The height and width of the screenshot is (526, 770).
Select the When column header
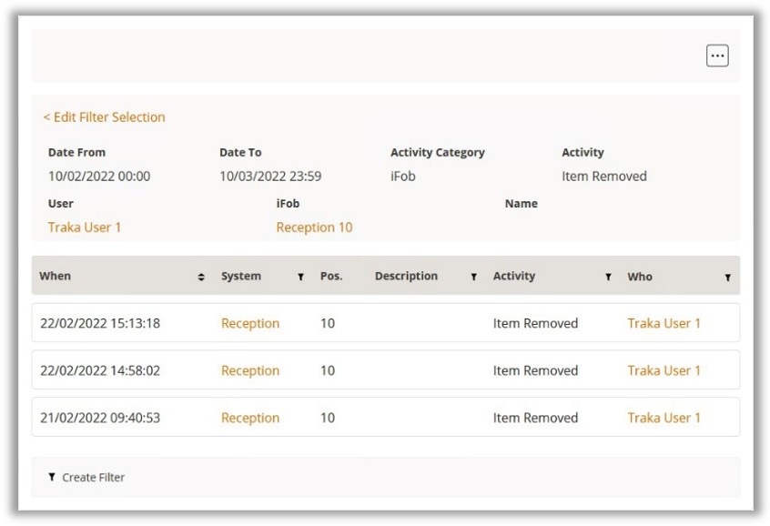point(56,276)
